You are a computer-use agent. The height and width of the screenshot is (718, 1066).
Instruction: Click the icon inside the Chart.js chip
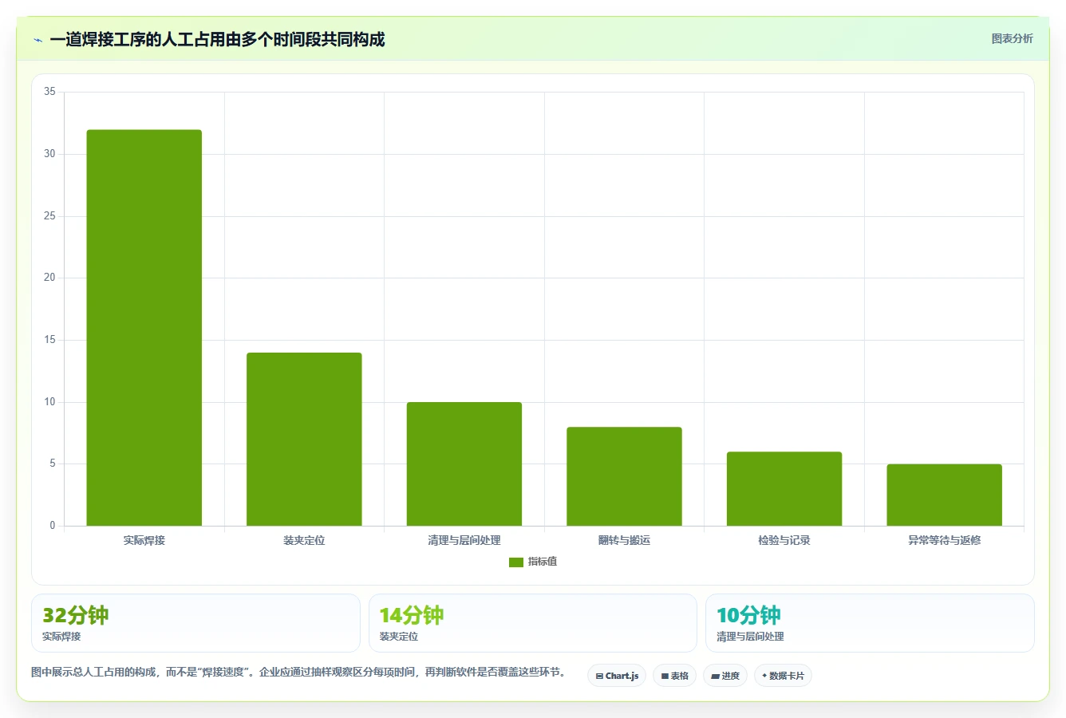tap(599, 676)
